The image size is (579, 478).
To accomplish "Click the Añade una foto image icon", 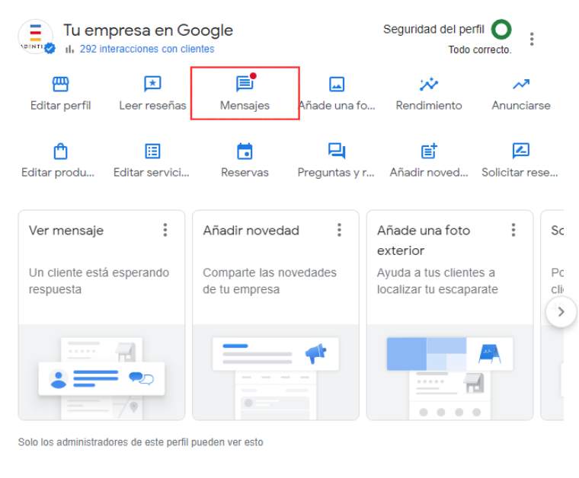I will tap(337, 84).
